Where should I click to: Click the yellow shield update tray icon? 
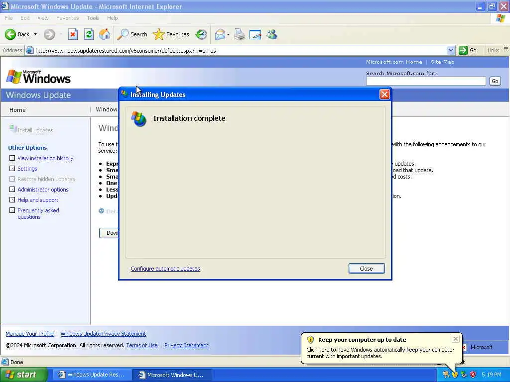[455, 375]
